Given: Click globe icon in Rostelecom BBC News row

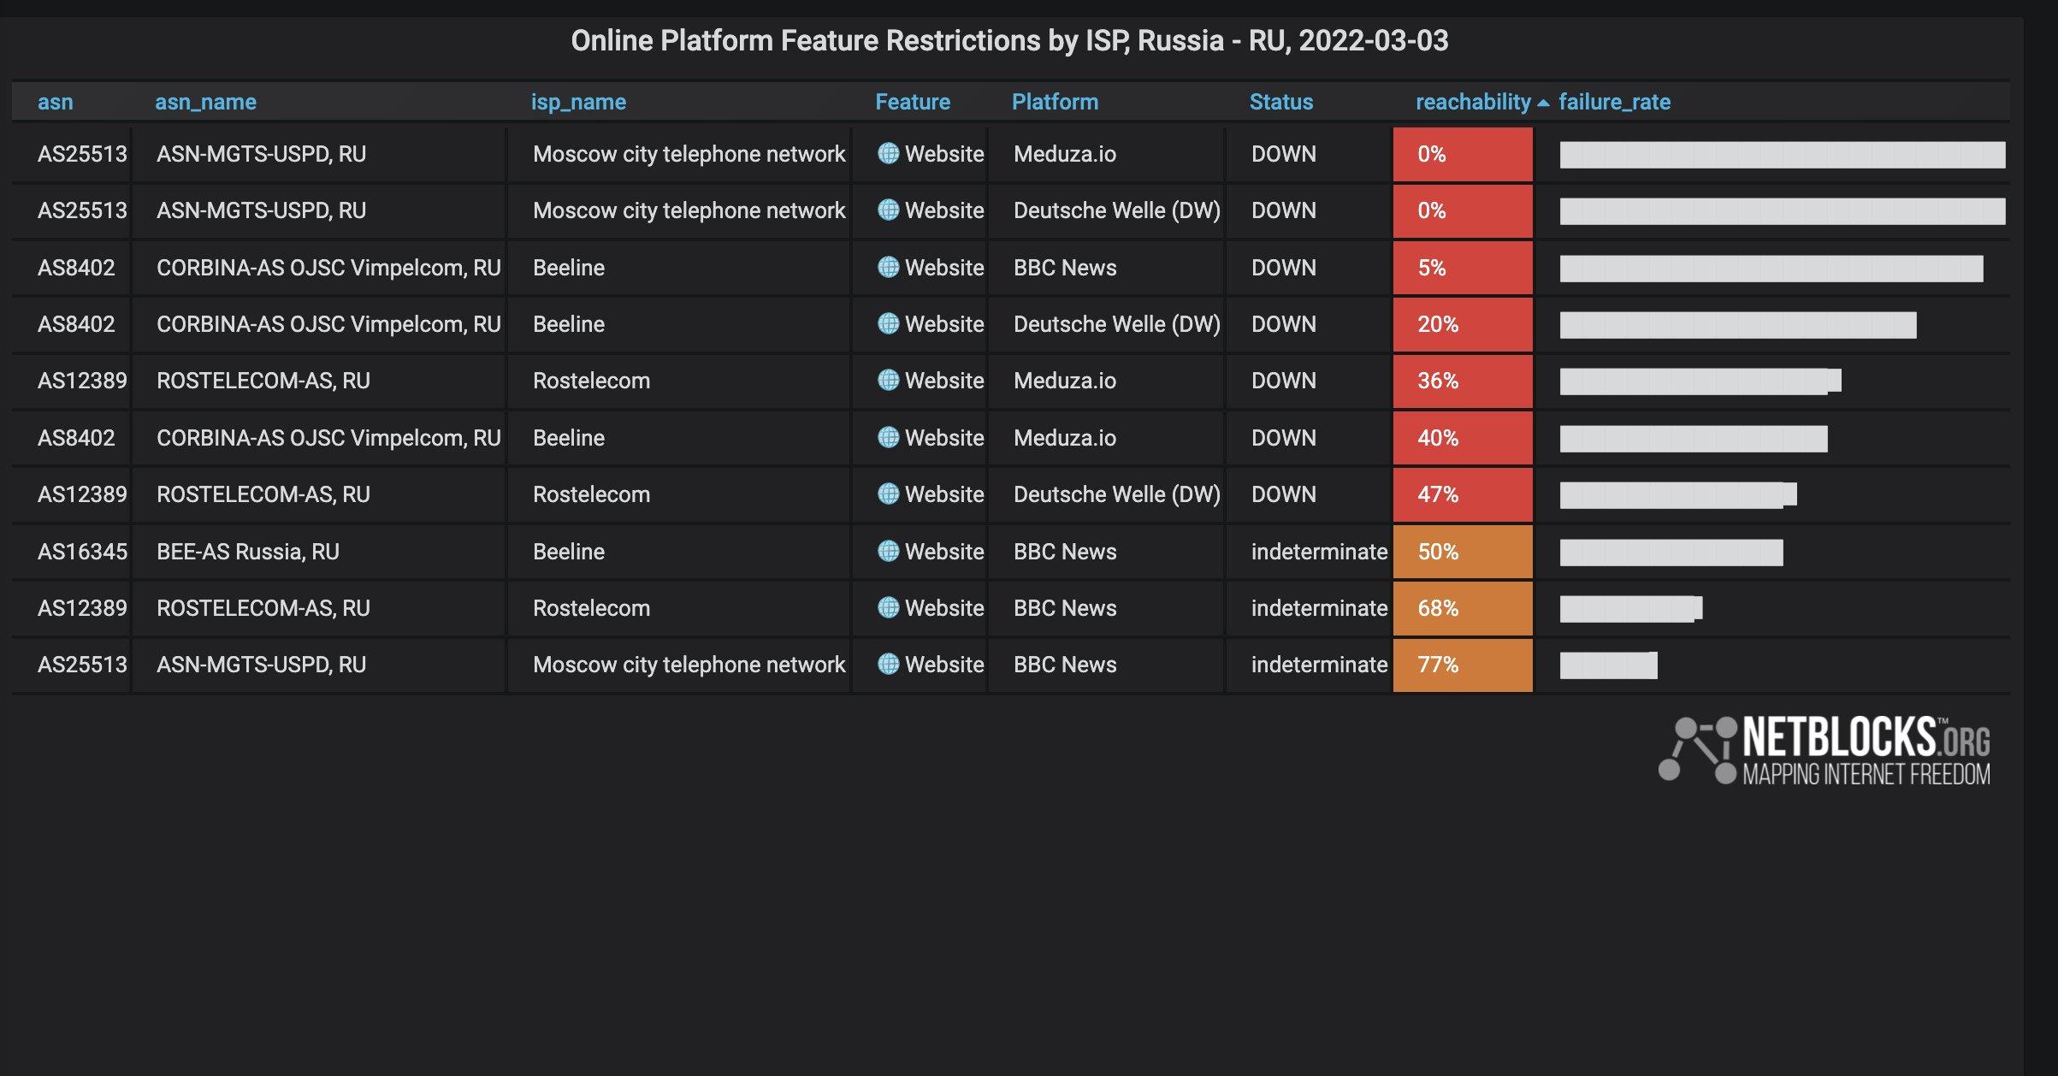Looking at the screenshot, I should (888, 607).
